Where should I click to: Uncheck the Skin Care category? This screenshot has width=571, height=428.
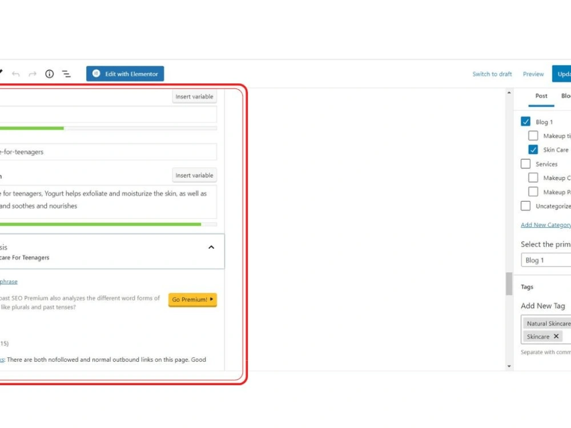tap(533, 150)
